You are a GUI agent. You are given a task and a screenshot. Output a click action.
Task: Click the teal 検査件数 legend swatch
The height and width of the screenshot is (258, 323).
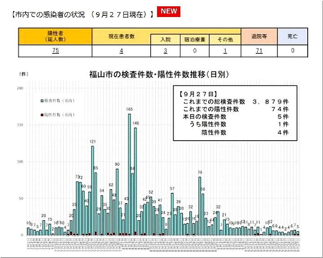coord(42,101)
